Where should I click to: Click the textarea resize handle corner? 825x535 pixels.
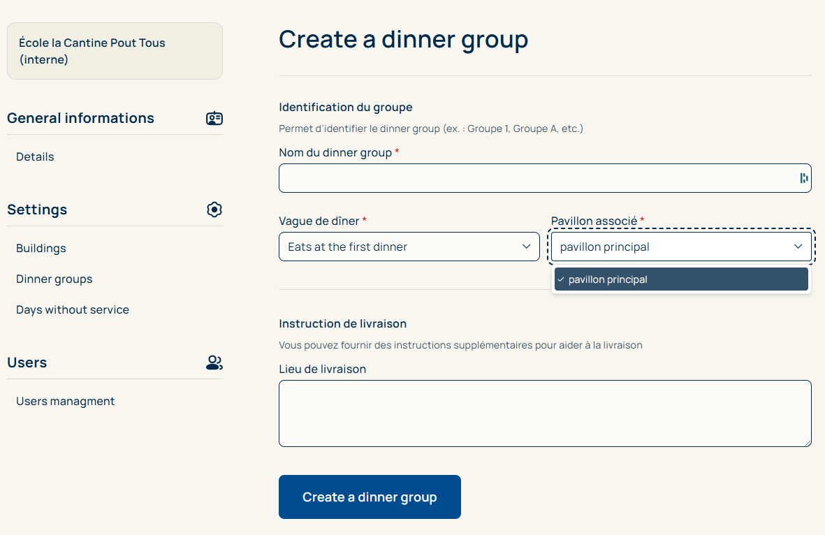[808, 443]
